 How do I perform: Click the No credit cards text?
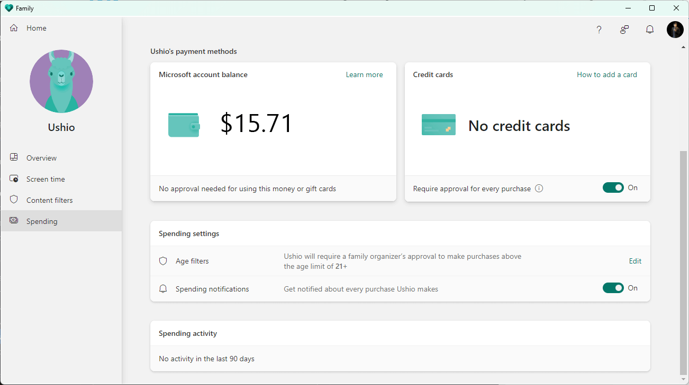519,126
